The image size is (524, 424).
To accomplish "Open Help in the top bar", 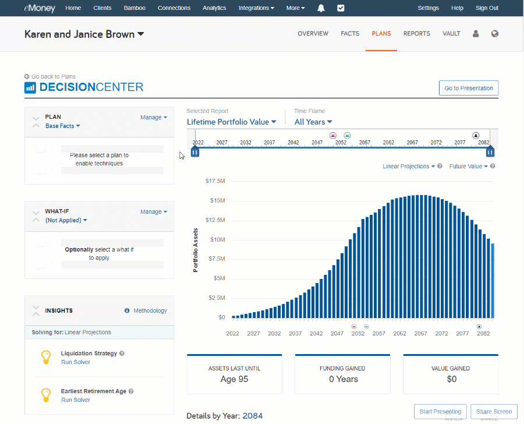I will [457, 8].
